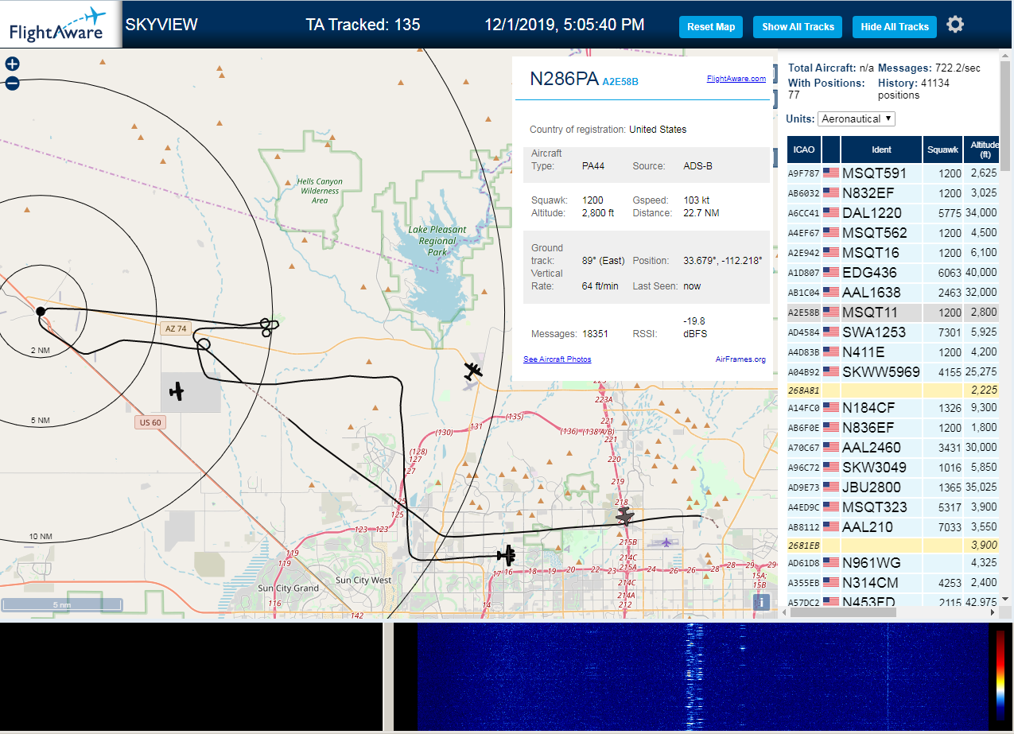Open the See Aircraft Photos link
Screen dimensions: 1014x734
pyautogui.click(x=557, y=359)
